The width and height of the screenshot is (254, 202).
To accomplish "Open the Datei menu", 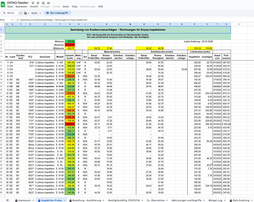I will [x=10, y=7].
